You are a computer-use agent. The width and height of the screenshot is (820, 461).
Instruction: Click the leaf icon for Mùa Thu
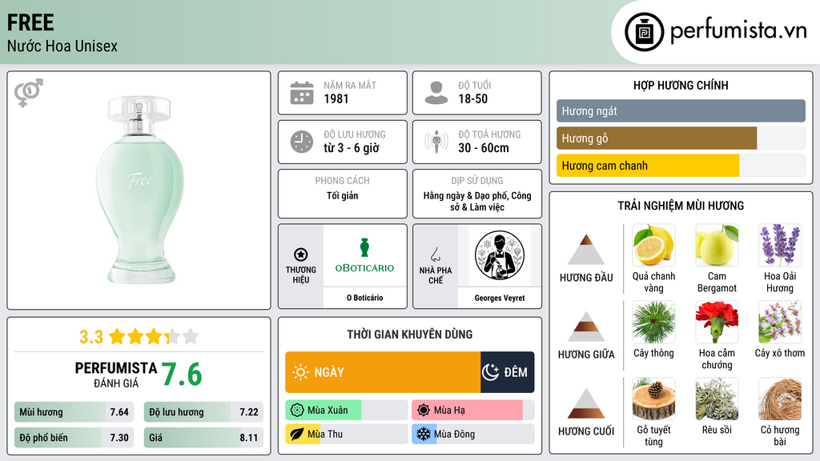(297, 434)
